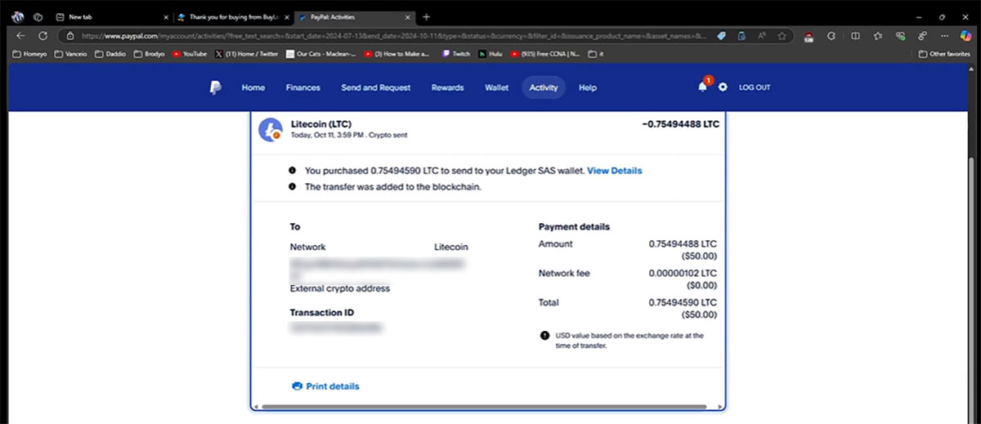This screenshot has height=424, width=981.
Task: Open the Home / Twitter bookmark
Action: pos(248,54)
